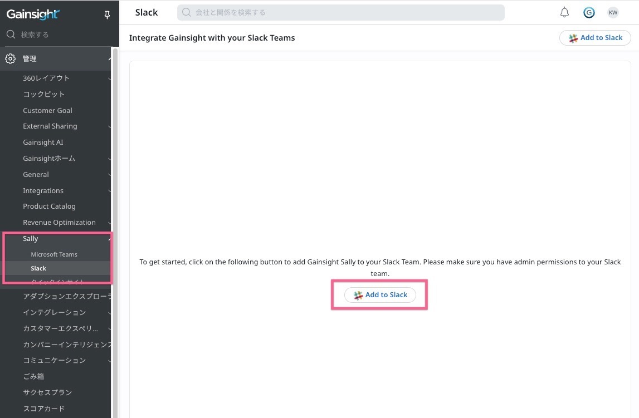
Task: Open カンパニーインテリジェンス in the sidebar
Action: pyautogui.click(x=67, y=345)
